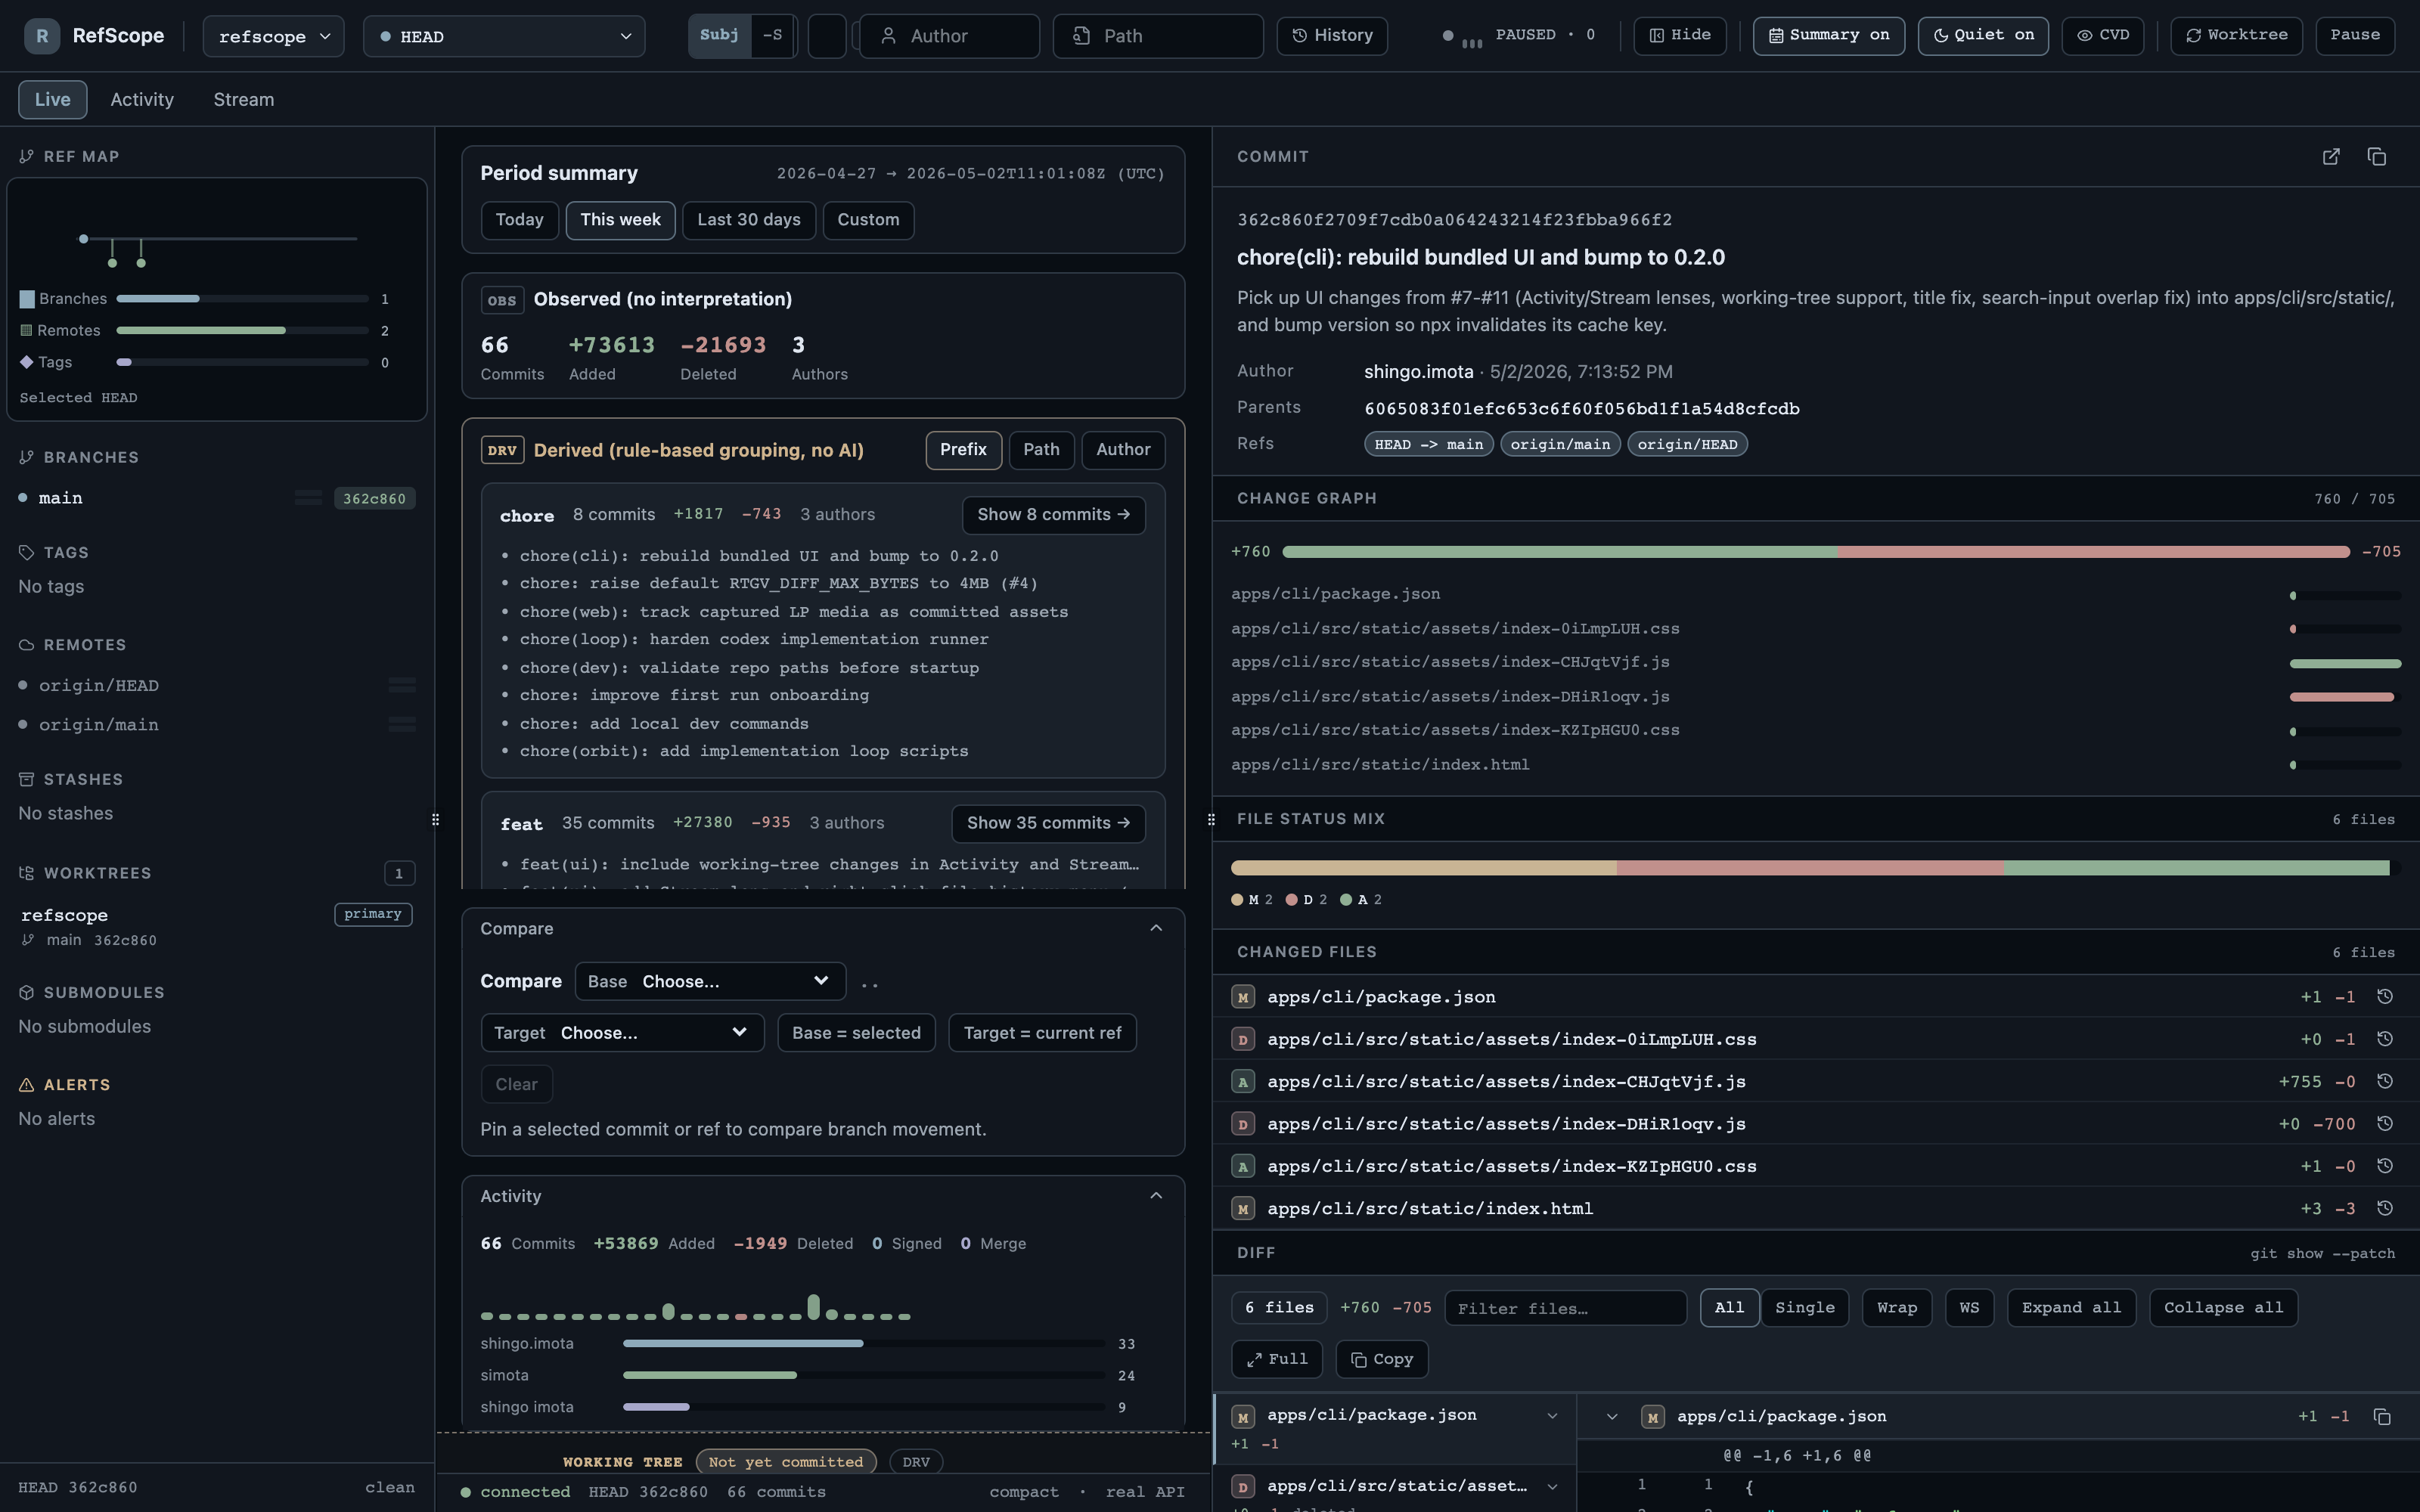
Task: Click the Ref Map branch icon
Action: coord(27,157)
